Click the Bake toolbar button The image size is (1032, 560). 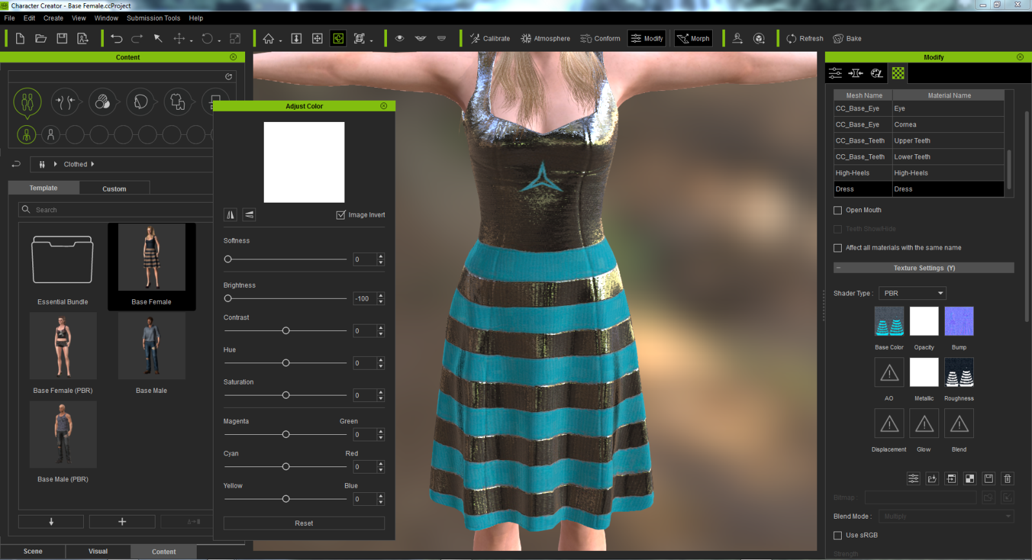pos(847,39)
